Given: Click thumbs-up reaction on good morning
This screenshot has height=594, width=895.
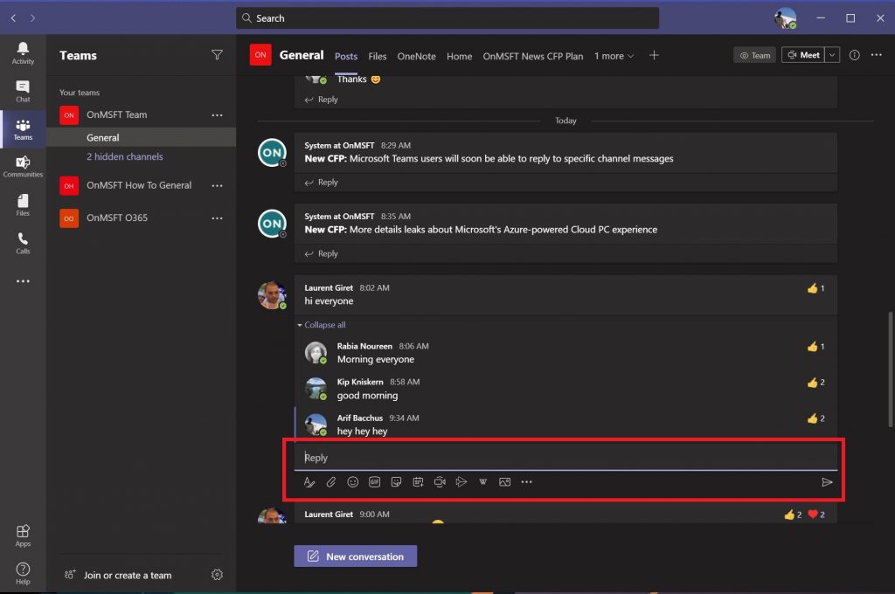Looking at the screenshot, I should click(x=816, y=383).
